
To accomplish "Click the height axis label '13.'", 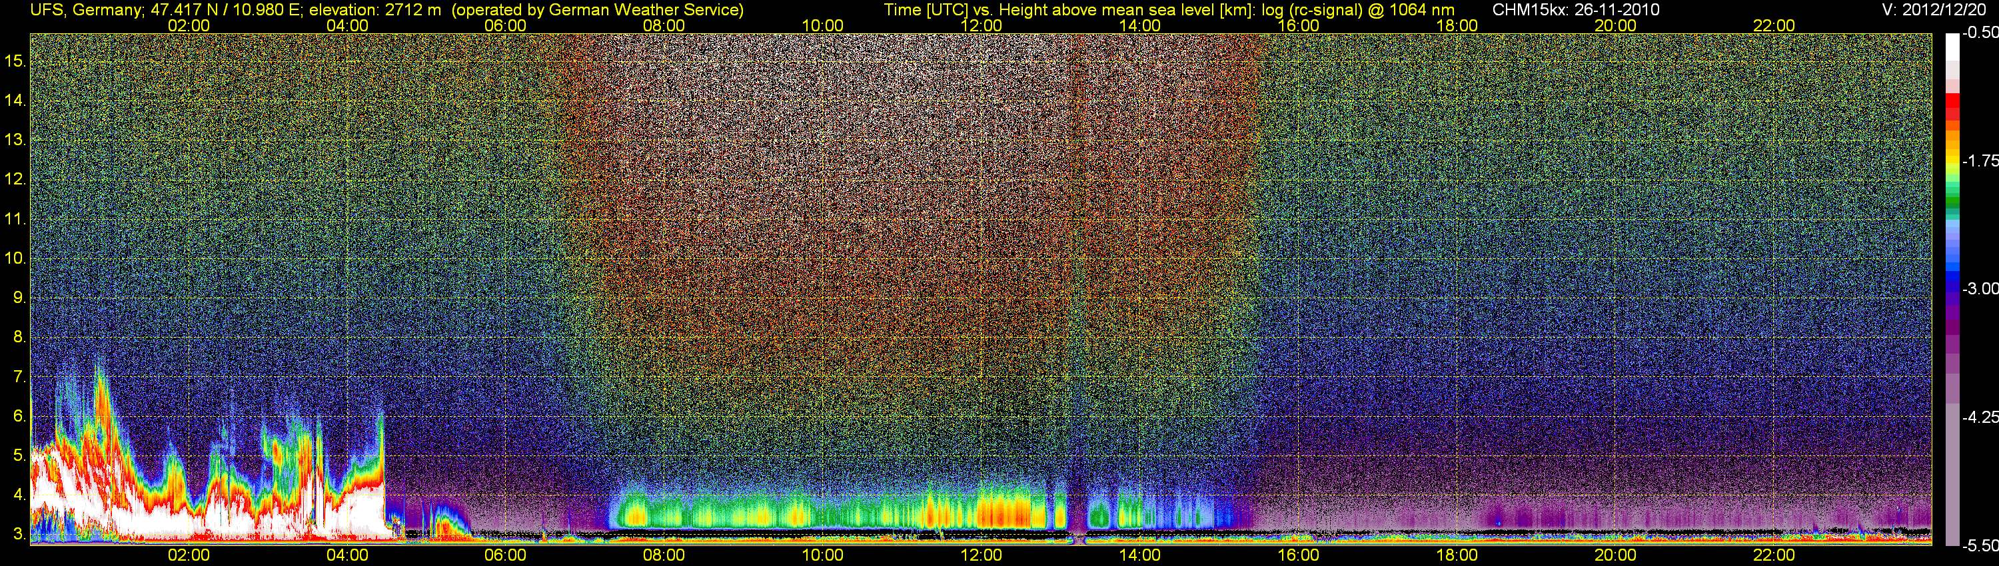I will [15, 141].
